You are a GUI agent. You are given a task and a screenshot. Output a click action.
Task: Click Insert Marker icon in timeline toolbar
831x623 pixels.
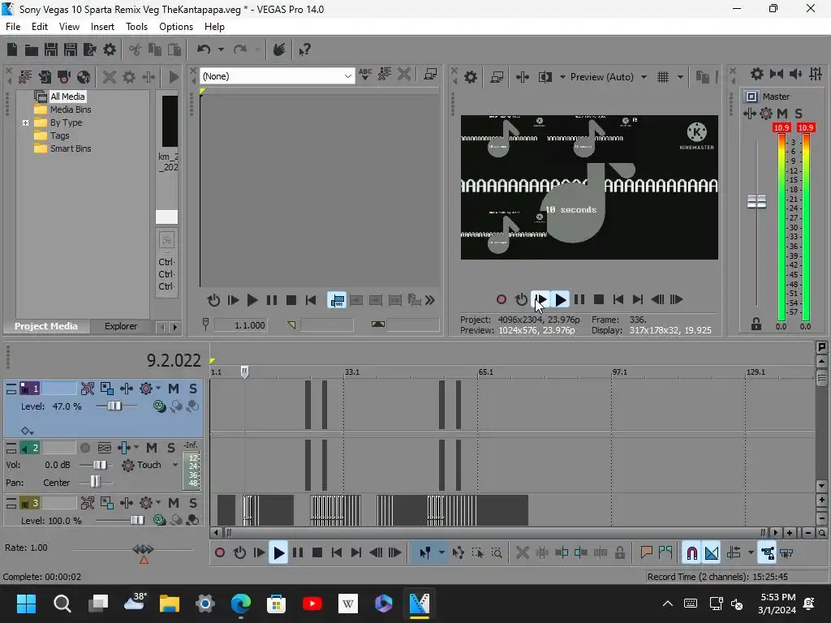[646, 553]
